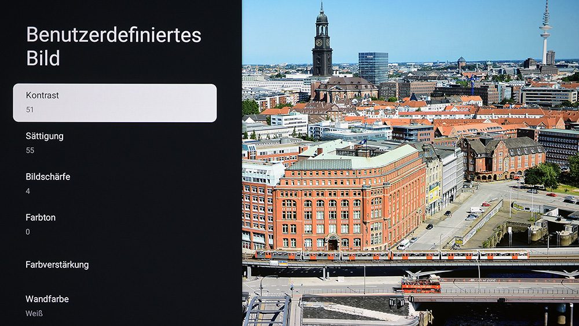
Task: Expand the Farbverstärkung submenu
Action: [x=115, y=265]
